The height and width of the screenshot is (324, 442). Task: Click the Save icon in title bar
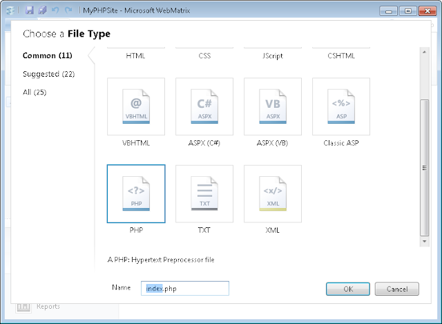[x=29, y=10]
